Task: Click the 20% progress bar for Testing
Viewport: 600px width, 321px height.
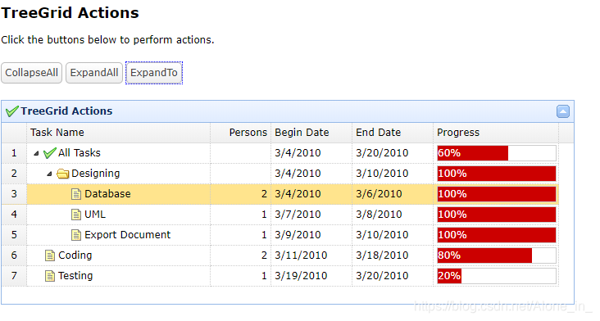Action: click(497, 276)
